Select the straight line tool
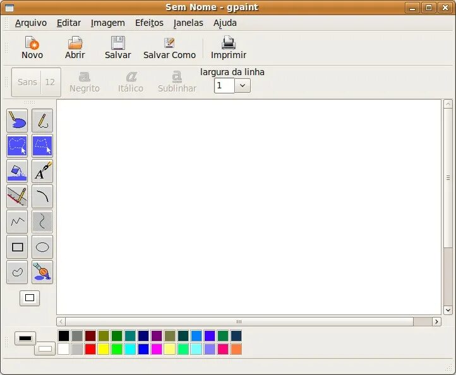456x375 pixels. [x=17, y=196]
